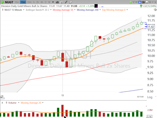Switch to the Daily 'D' timeframe
Viewport: 157px width, 118px height.
(x=46, y=2)
